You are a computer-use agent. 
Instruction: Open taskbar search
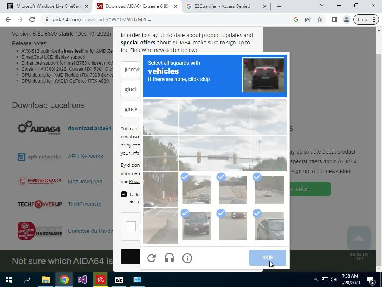27,280
